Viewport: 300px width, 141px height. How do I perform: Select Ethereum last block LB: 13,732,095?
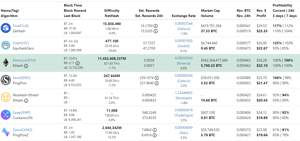pyautogui.click(x=74, y=67)
